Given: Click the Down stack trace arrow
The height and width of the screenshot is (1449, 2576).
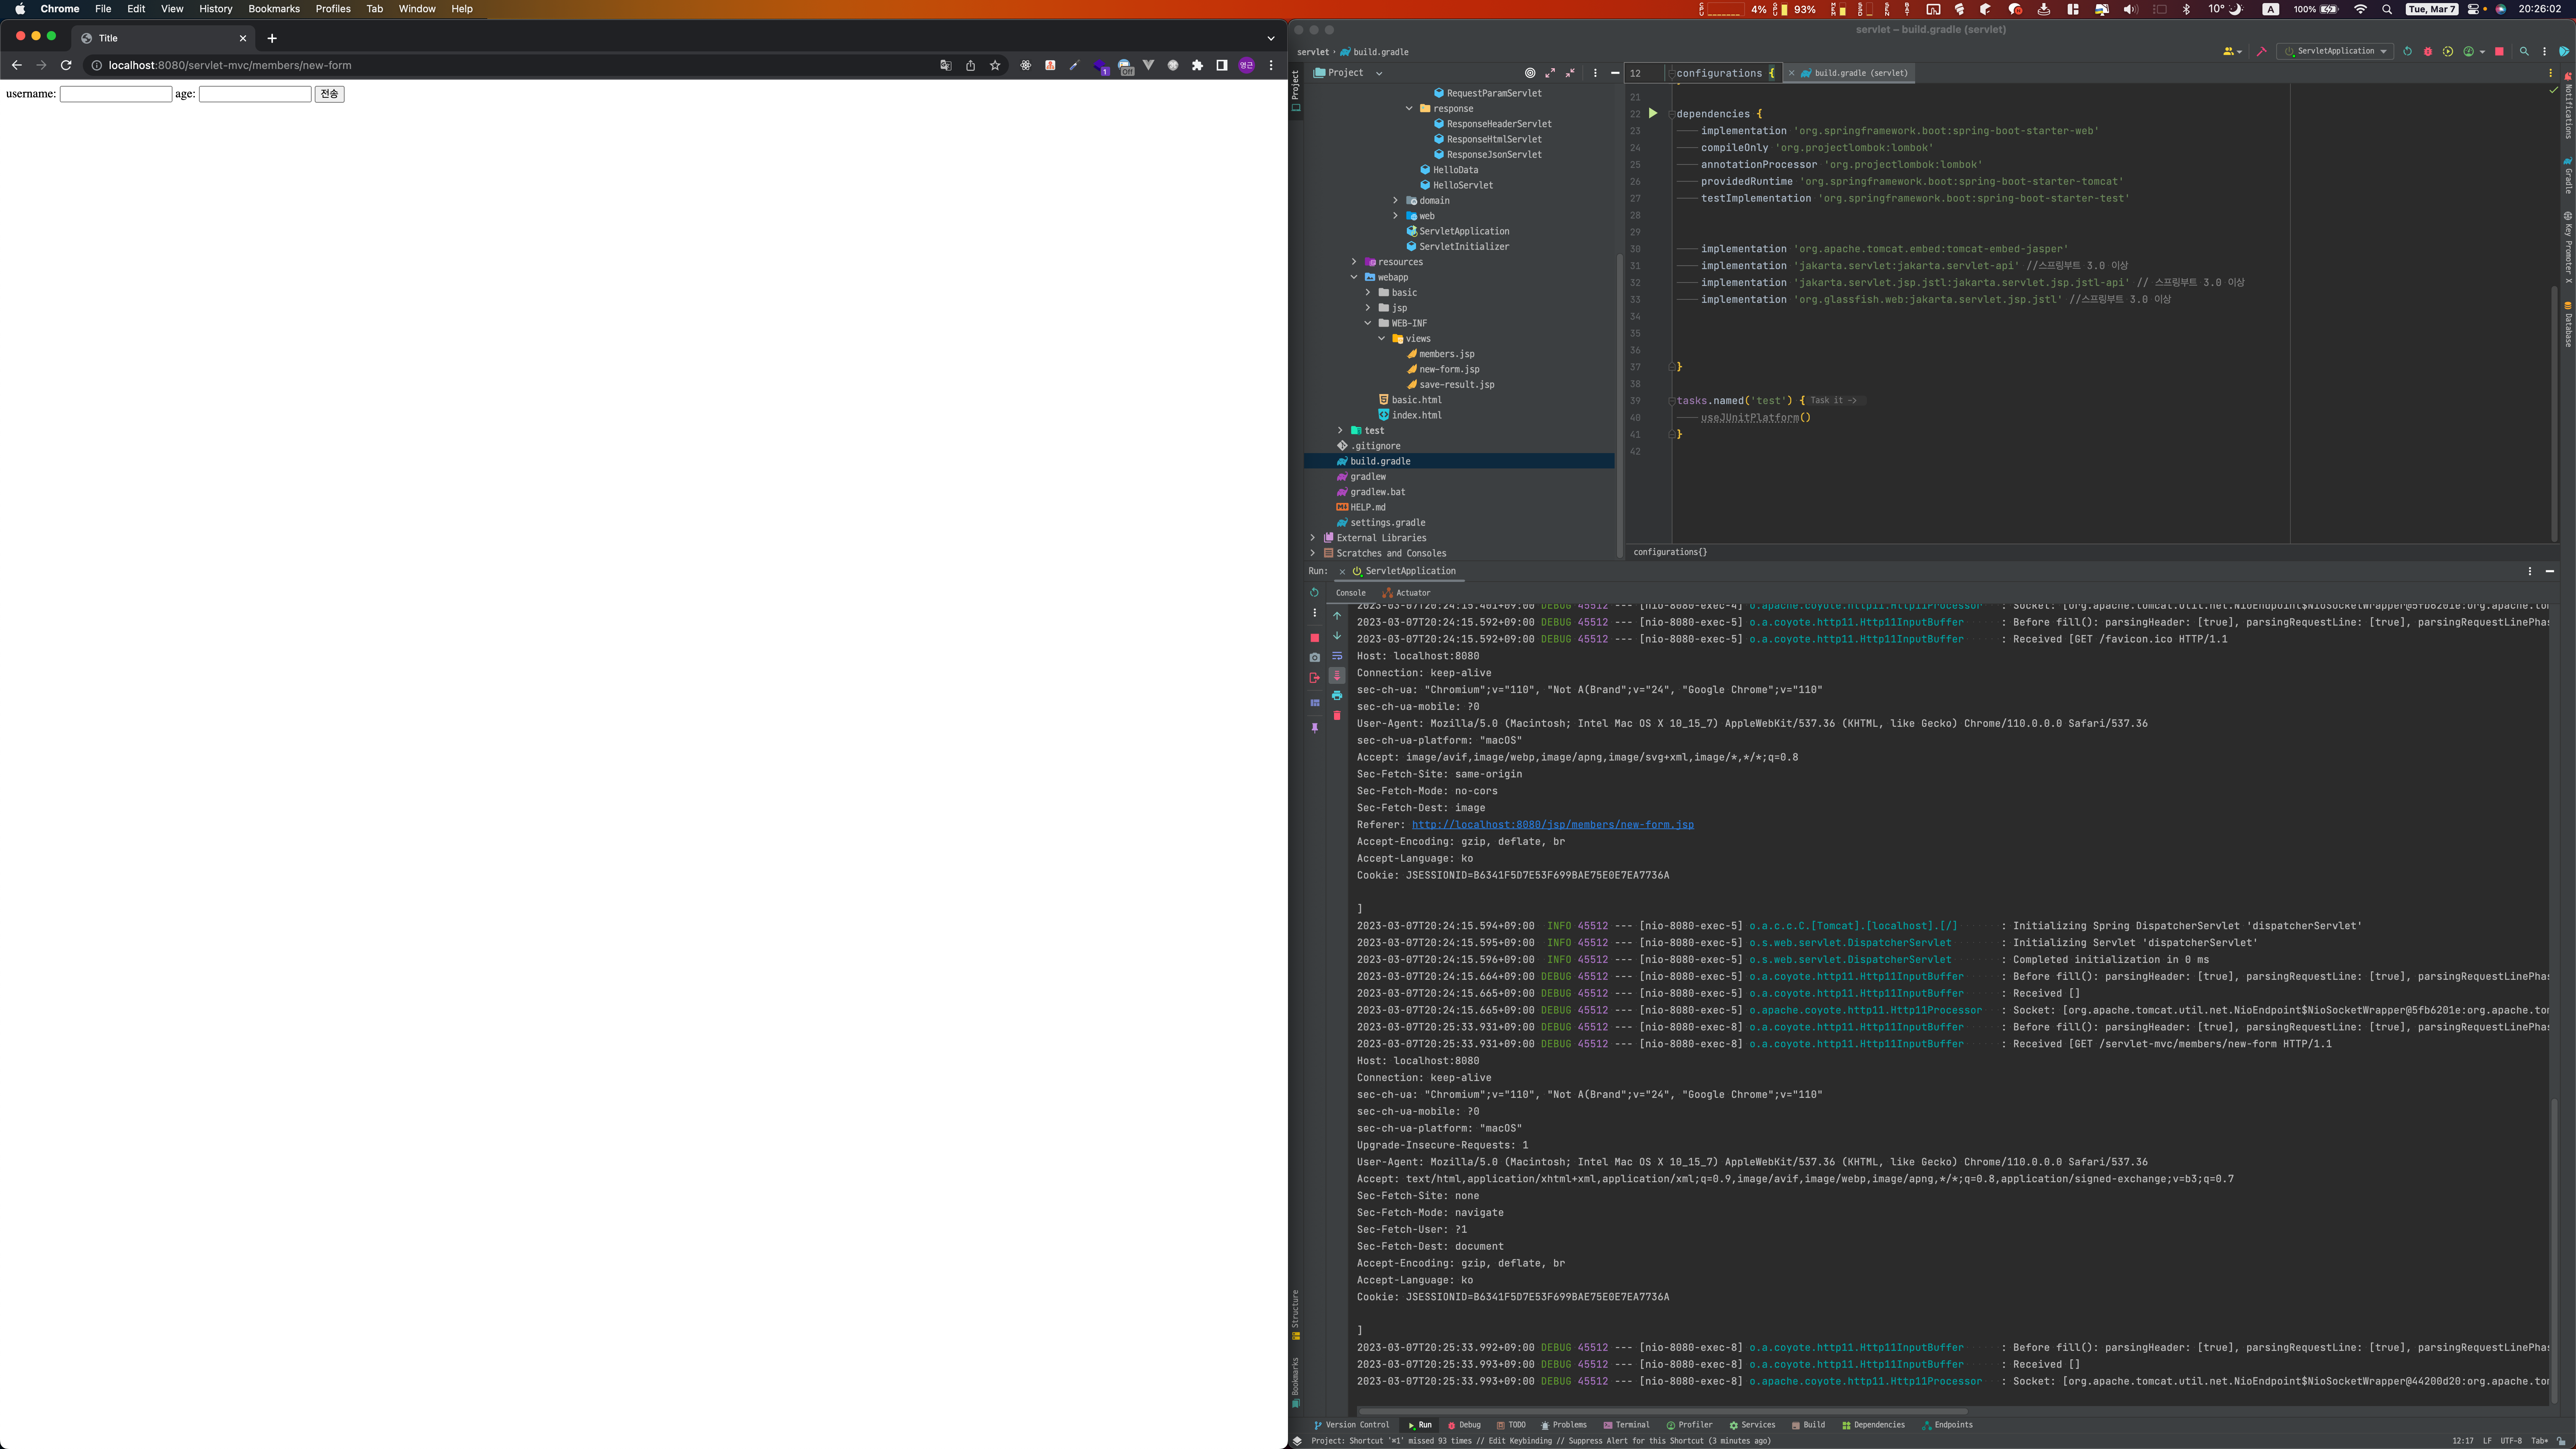Looking at the screenshot, I should 1337,636.
